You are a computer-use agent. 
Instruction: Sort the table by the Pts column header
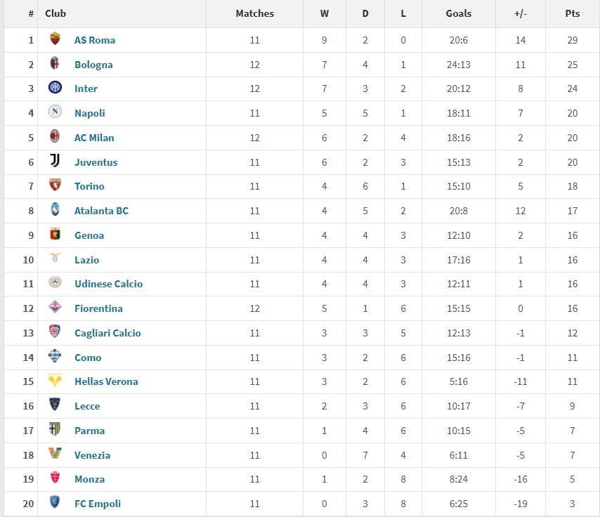(x=572, y=13)
